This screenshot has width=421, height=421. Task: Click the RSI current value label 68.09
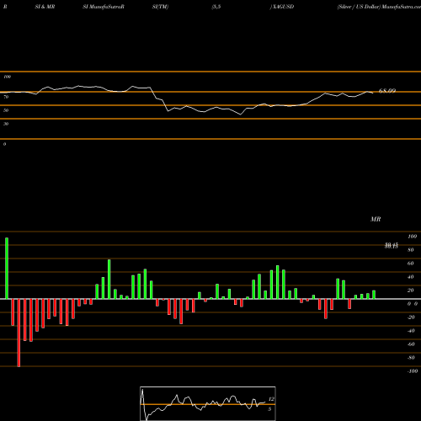pos(387,91)
